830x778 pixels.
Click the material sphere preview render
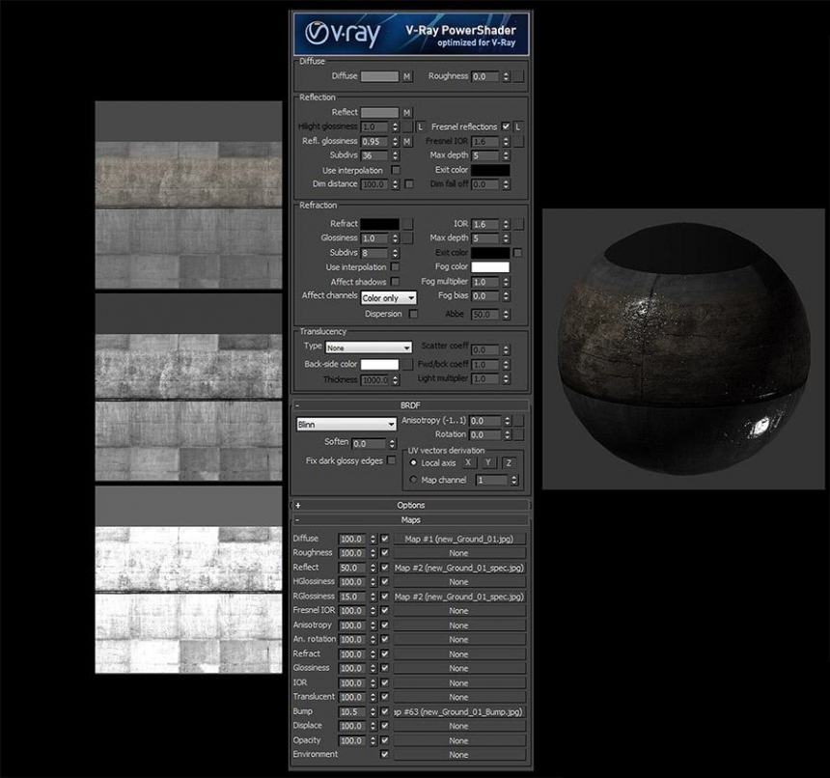[683, 348]
